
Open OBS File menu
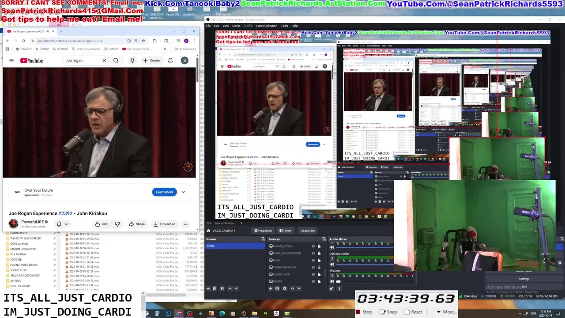pyautogui.click(x=208, y=26)
